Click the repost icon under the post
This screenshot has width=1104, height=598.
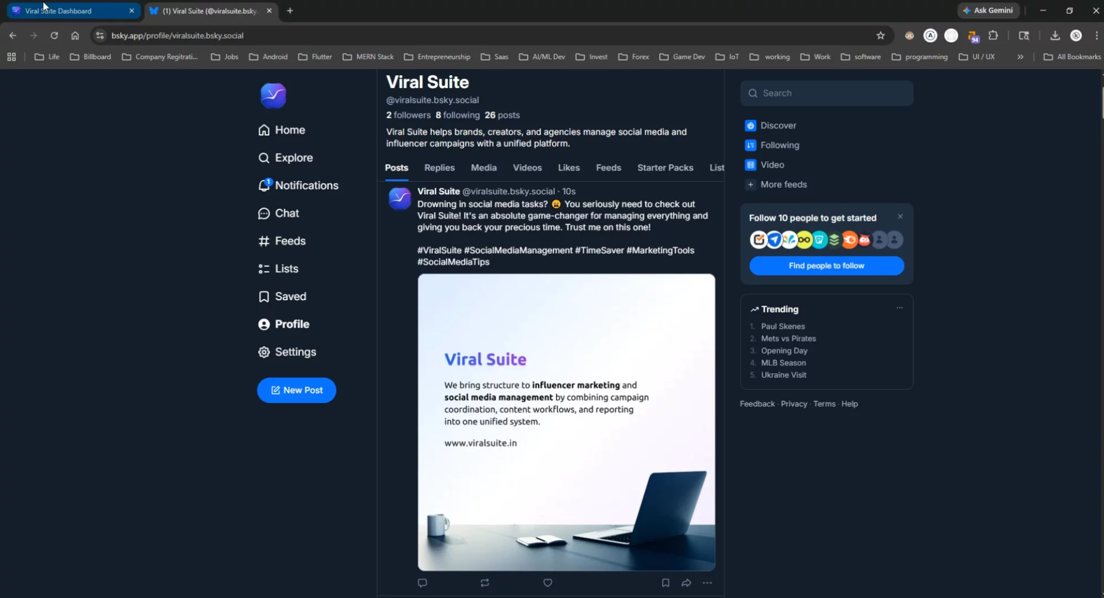pyautogui.click(x=485, y=582)
